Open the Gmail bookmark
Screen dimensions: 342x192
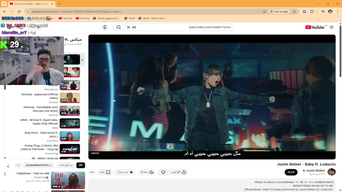[130, 18]
